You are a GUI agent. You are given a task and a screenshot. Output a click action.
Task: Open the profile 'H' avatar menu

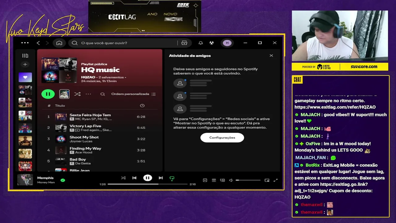point(227,43)
